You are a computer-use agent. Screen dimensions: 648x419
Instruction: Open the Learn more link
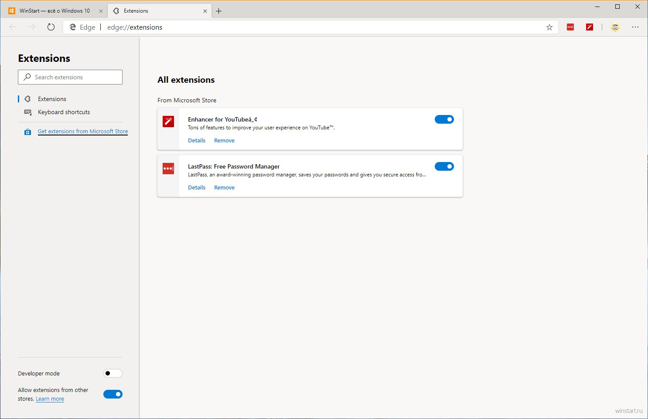click(x=50, y=399)
